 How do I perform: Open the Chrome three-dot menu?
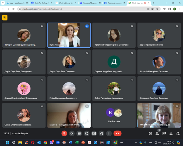[x=179, y=9]
